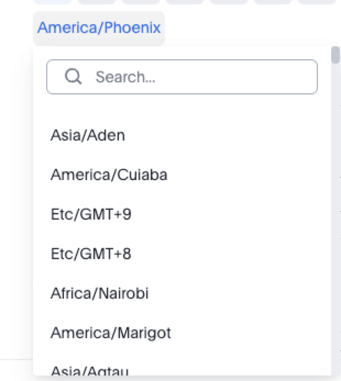Choose America/Cuiaba from the list

(x=109, y=175)
